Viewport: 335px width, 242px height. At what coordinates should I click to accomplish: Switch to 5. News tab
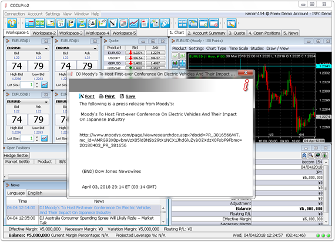coord(290,33)
